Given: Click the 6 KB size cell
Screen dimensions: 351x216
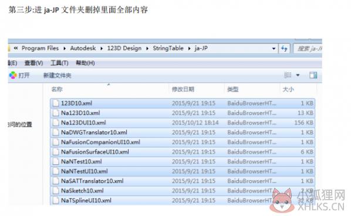Looking at the screenshot, I should [x=307, y=152].
